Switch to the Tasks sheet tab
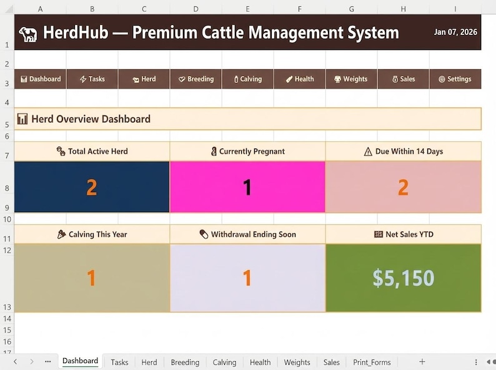This screenshot has height=370, width=496. (119, 362)
